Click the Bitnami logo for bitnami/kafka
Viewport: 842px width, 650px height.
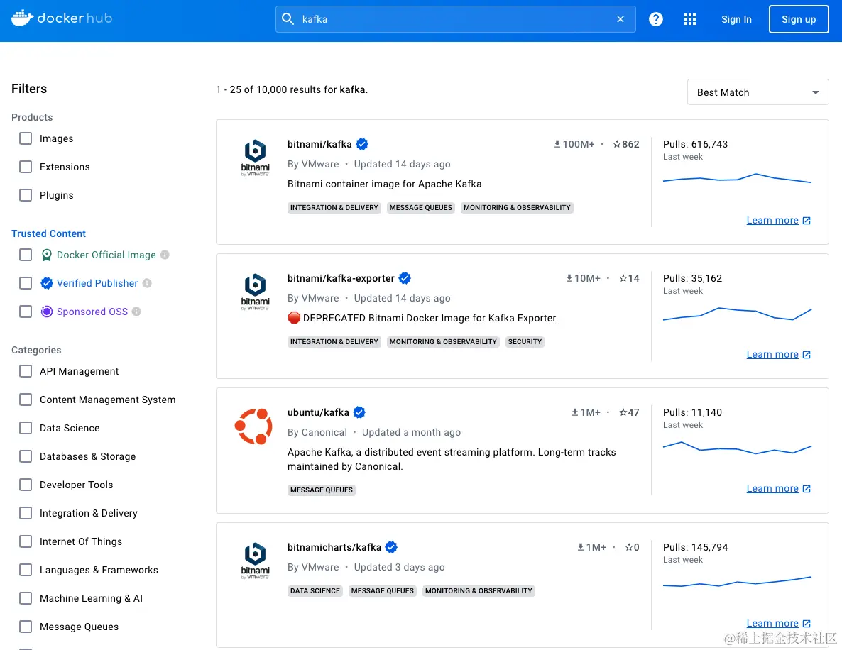[255, 156]
